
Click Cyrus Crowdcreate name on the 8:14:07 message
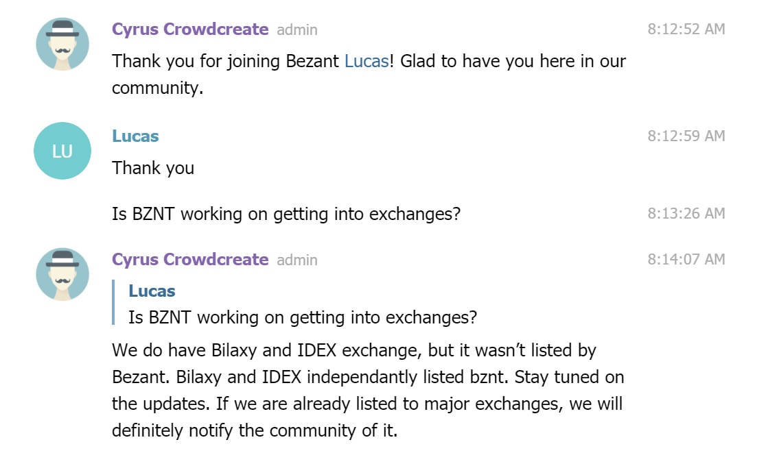pos(190,260)
